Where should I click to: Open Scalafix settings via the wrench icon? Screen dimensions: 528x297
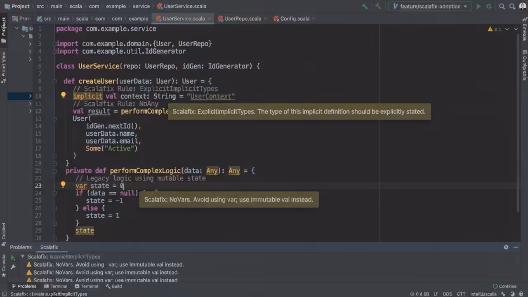13,267
